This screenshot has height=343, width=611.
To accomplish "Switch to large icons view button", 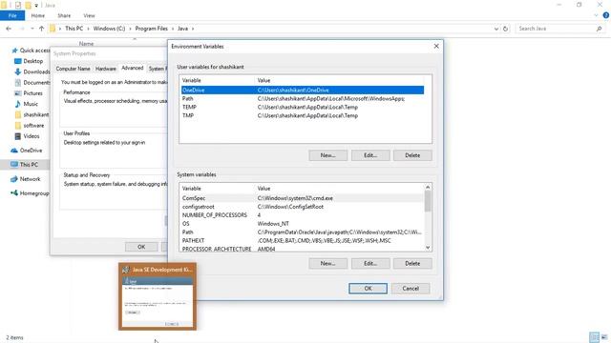I will point(604,337).
